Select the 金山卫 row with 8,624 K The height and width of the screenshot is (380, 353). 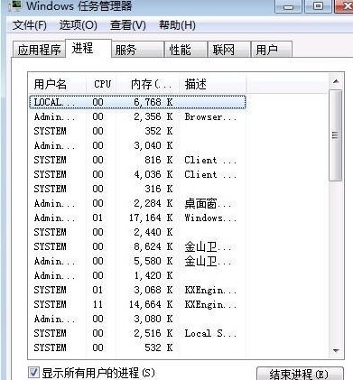click(x=138, y=246)
